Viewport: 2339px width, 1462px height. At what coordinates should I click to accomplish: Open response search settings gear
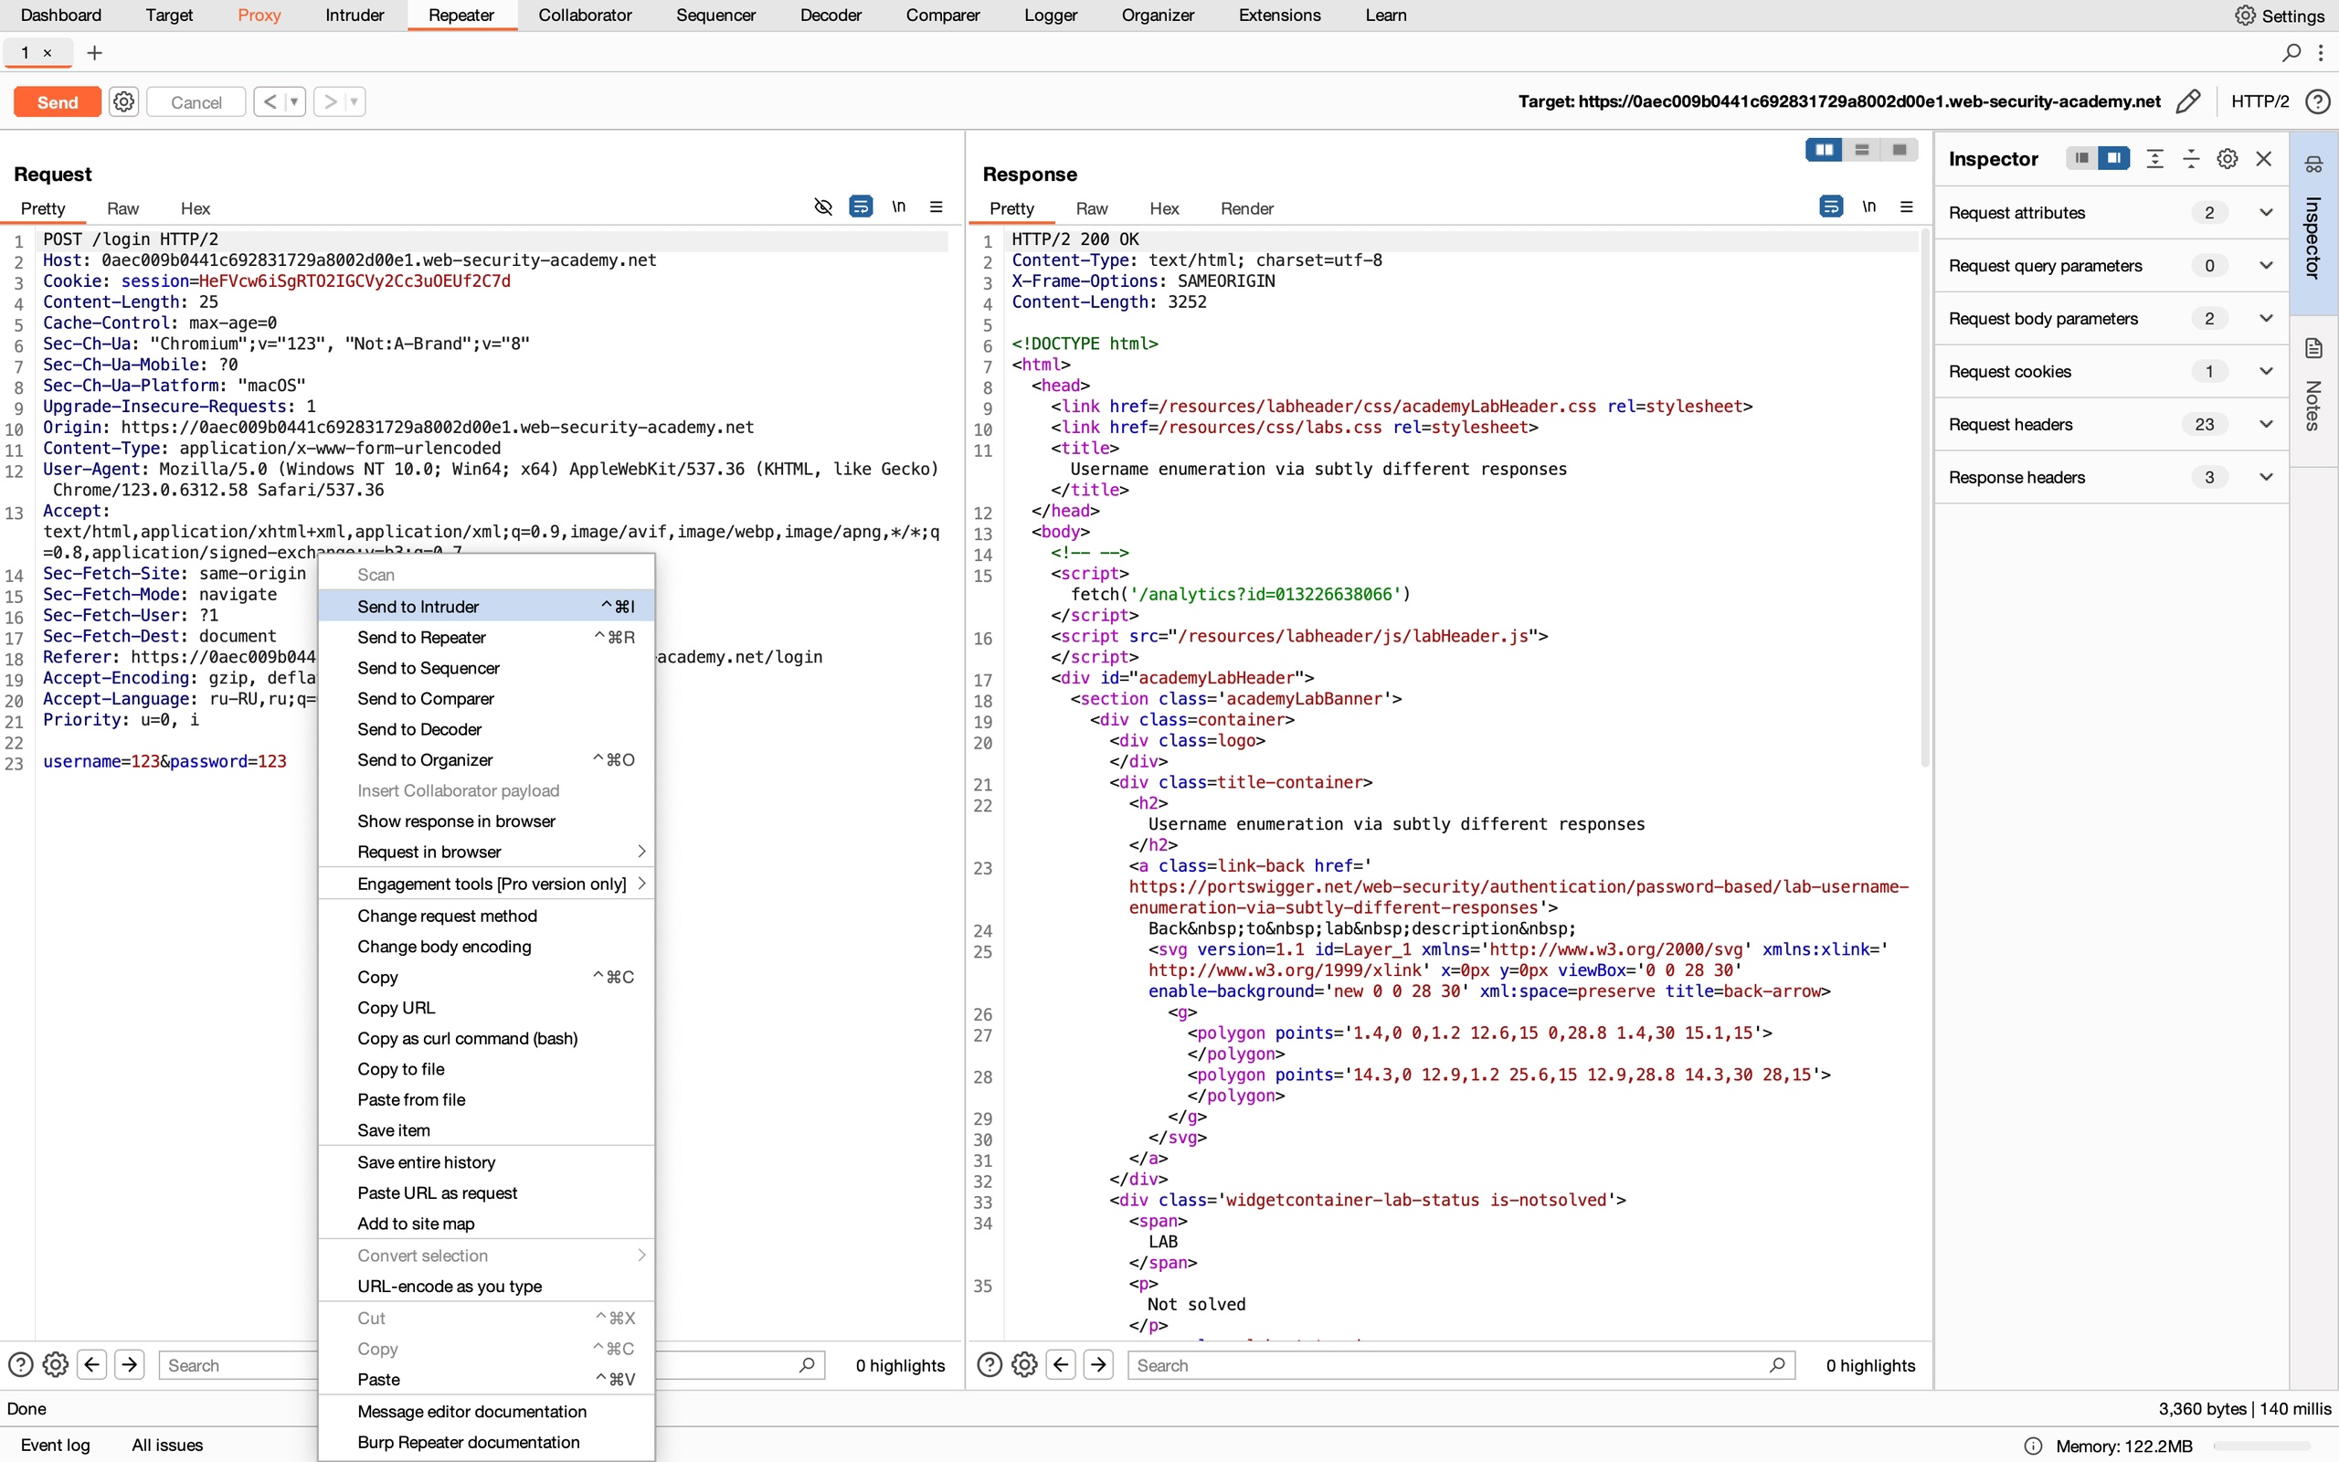coord(1024,1364)
